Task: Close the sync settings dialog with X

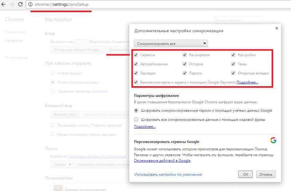Action: [277, 28]
